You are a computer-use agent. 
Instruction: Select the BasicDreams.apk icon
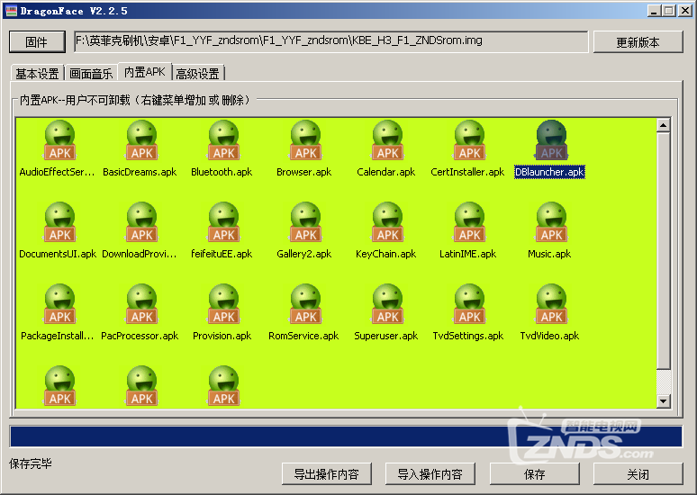click(x=141, y=140)
